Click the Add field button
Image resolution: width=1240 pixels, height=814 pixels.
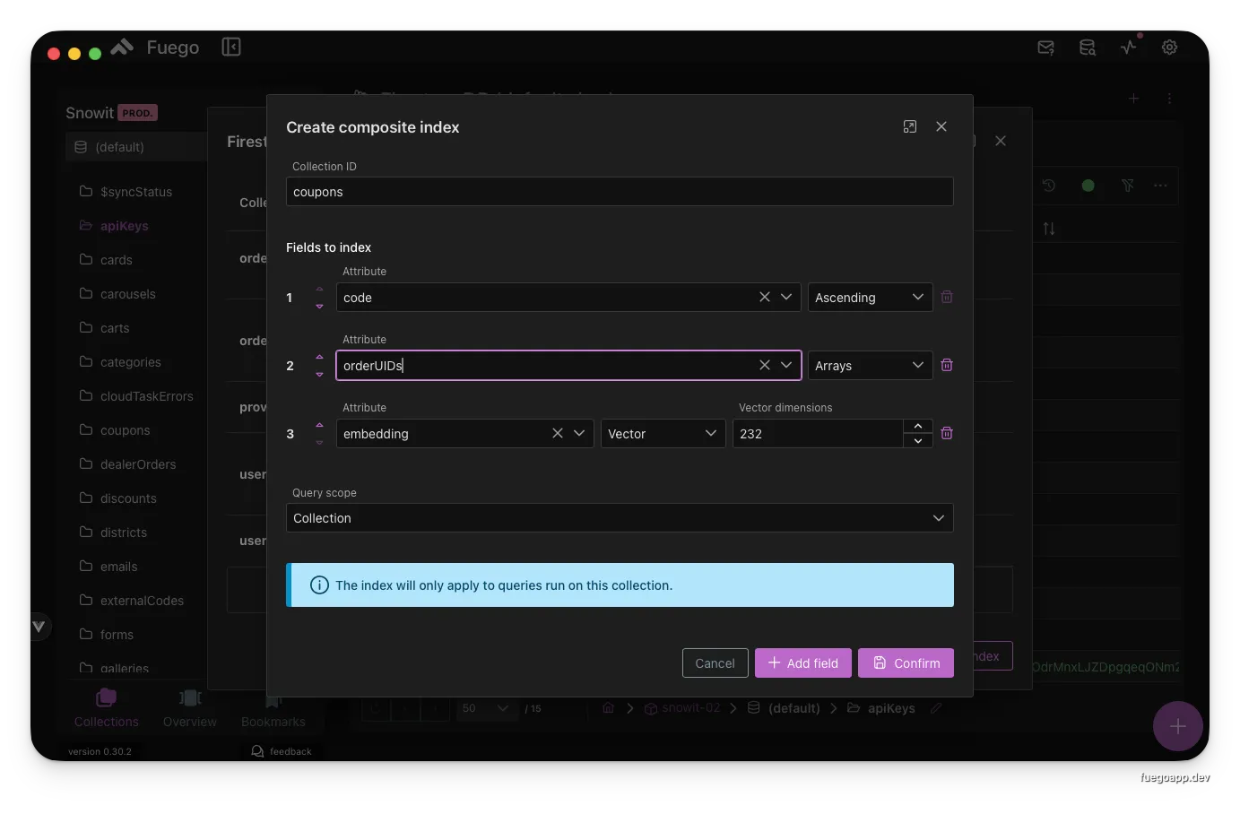coord(802,662)
